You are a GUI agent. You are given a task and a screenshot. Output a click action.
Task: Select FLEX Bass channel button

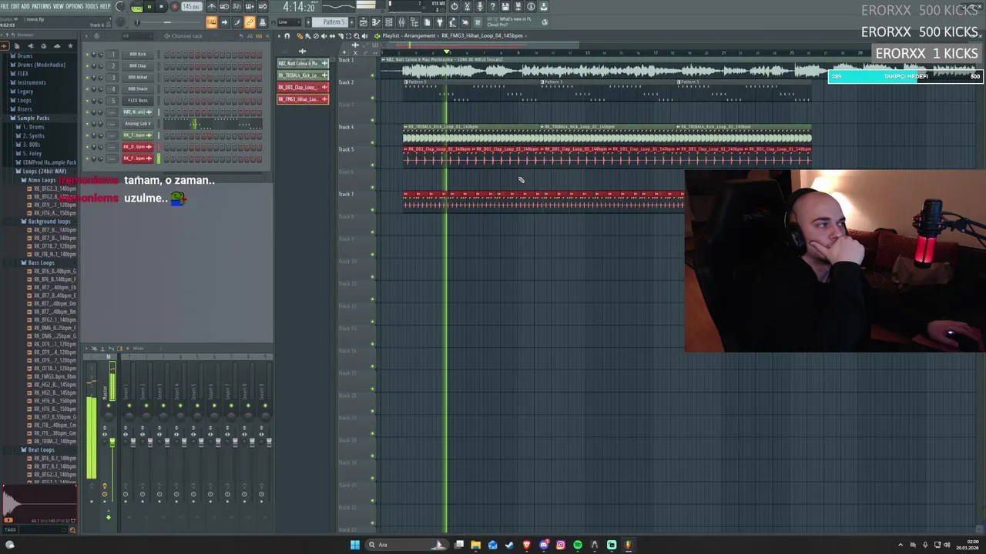point(138,100)
